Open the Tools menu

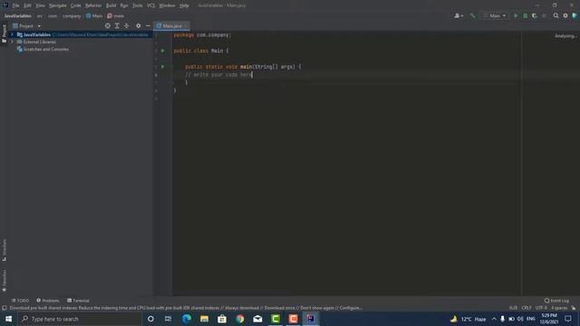tap(138, 5)
